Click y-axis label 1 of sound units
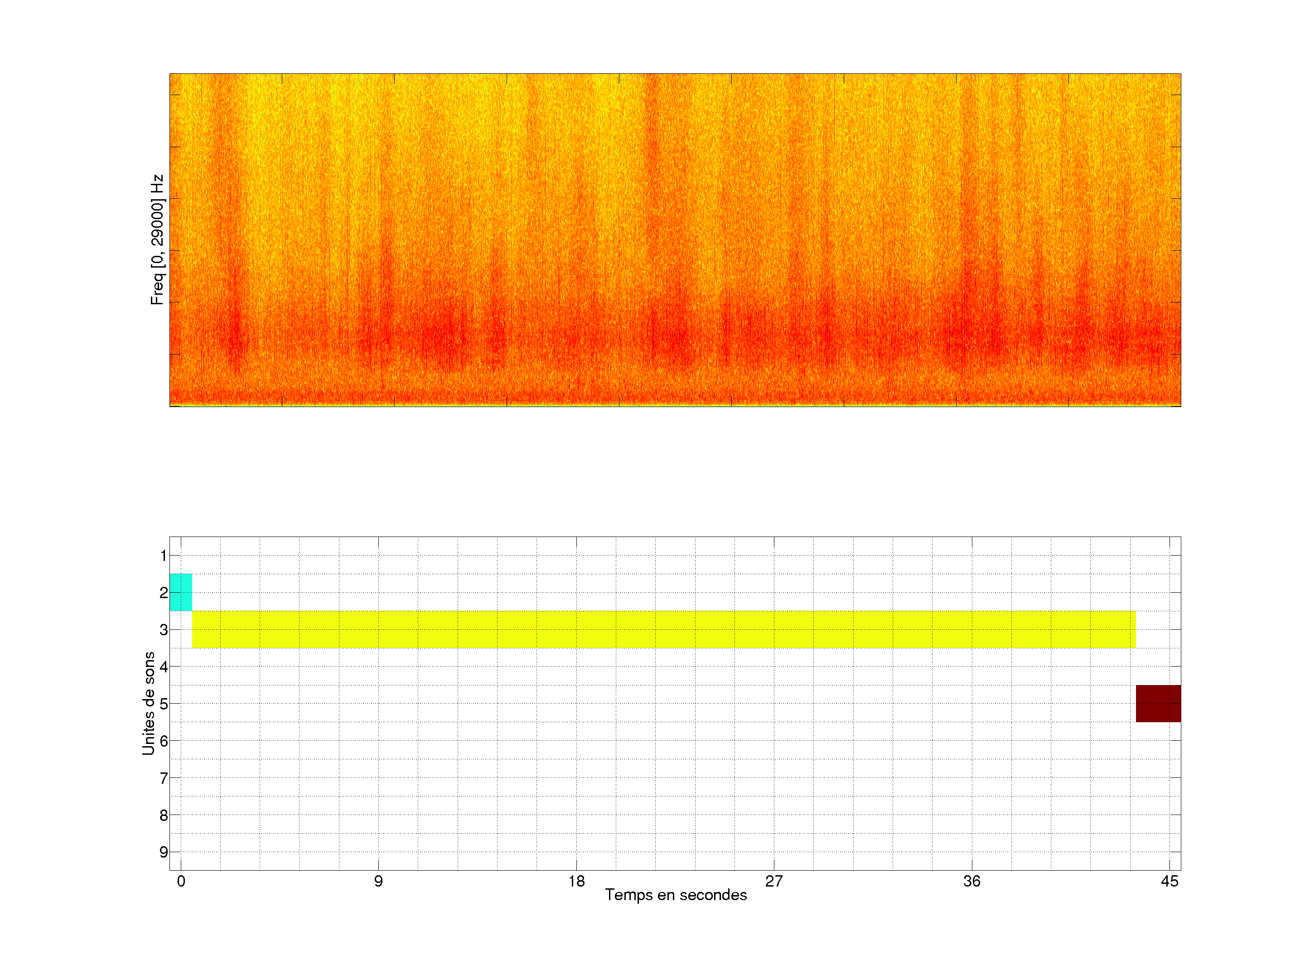Viewport: 1305px width, 978px height. [x=164, y=555]
